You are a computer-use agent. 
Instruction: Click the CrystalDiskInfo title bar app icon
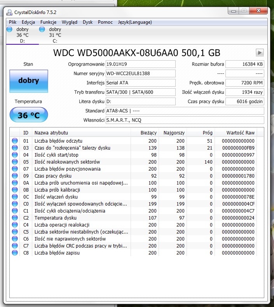tap(9, 12)
